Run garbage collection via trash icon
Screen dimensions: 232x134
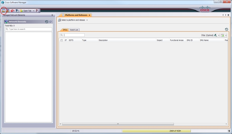point(229,131)
